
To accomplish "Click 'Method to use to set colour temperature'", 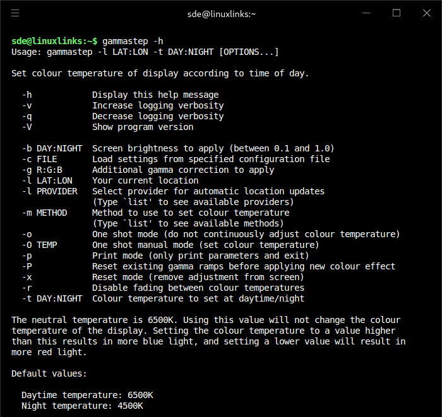I will [x=191, y=213].
